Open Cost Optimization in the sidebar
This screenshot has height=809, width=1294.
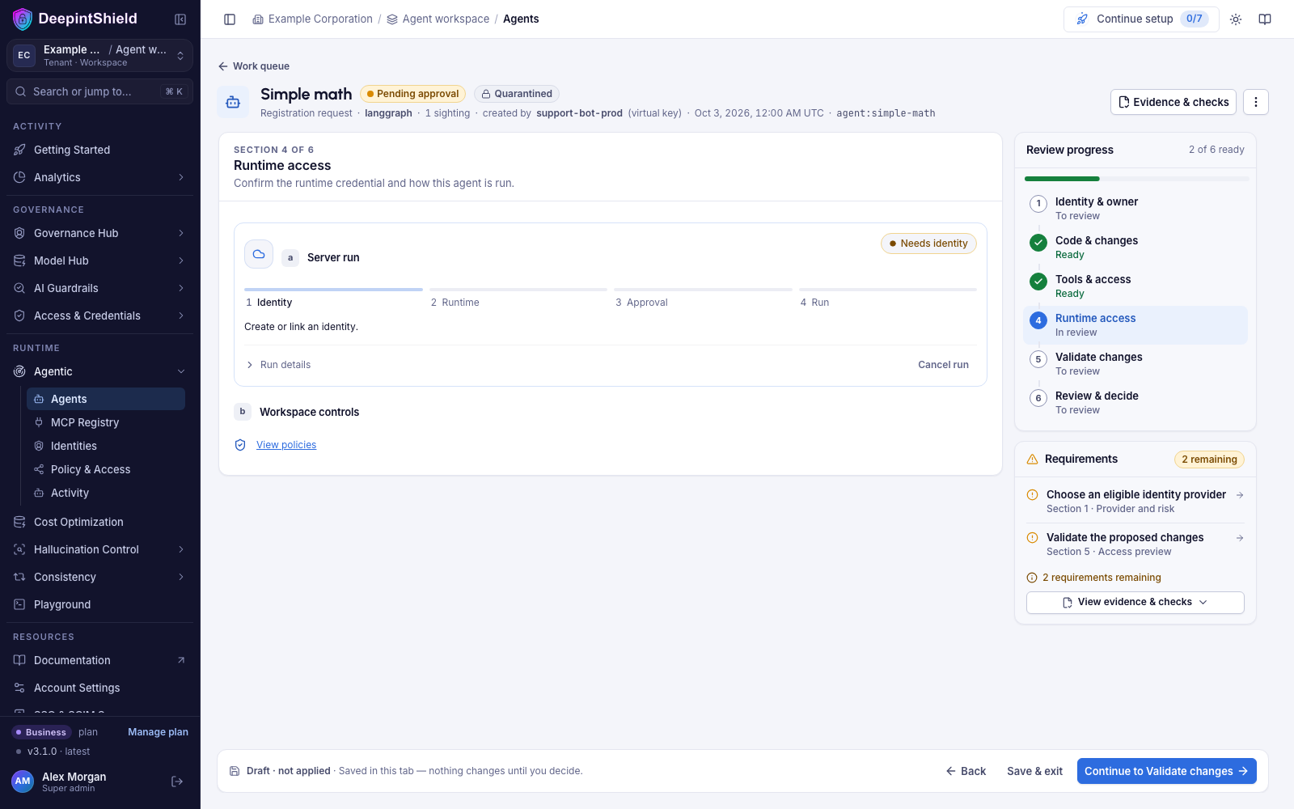tap(99, 522)
